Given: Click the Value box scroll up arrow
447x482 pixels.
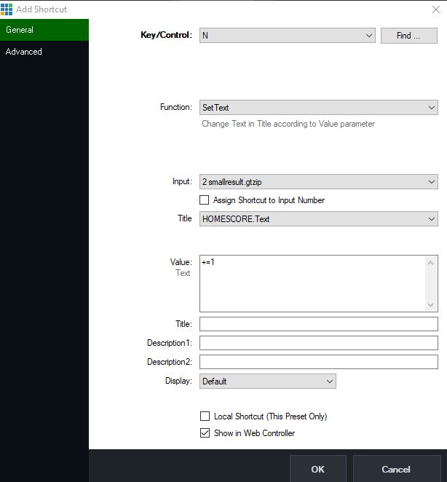Looking at the screenshot, I should click(432, 262).
